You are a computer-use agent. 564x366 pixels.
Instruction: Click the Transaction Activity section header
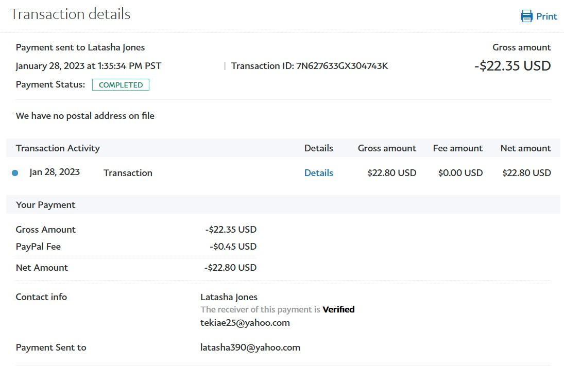pos(58,148)
